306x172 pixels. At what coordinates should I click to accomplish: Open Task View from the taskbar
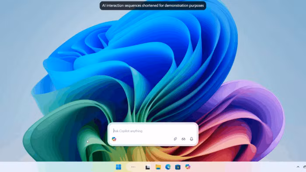coord(148,167)
